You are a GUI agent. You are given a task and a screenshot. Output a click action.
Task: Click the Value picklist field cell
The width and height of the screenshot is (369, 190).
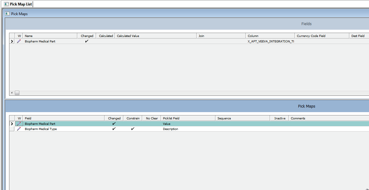[188, 124]
